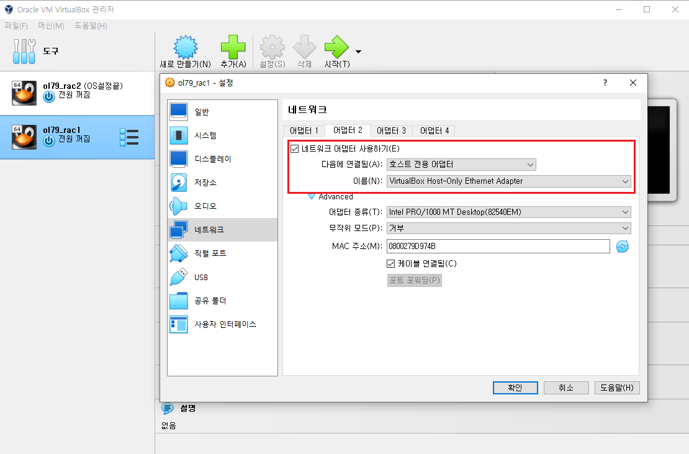Screen dimensions: 689x454
Task: Open the 머신(M) menu
Action: [51, 25]
